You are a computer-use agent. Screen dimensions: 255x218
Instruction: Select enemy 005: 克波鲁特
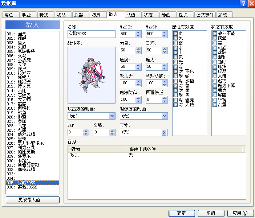coord(33,51)
